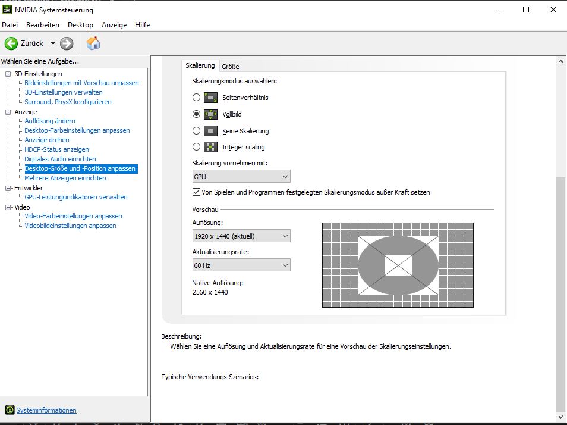Click the Seitenverhältnis scaling mode icon
Screen dimensions: 567x425
[210, 98]
